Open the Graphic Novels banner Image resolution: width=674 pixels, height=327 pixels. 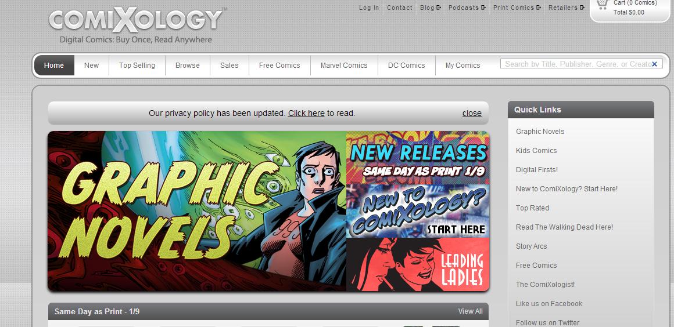click(197, 211)
